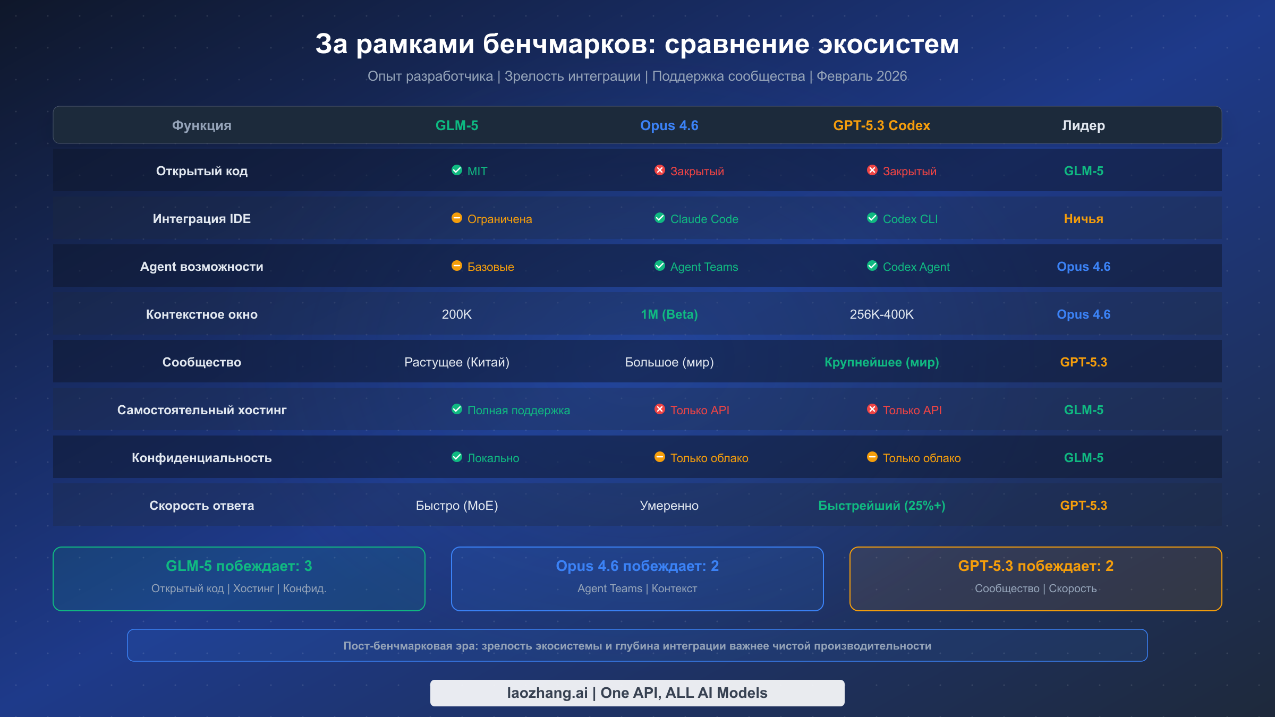Click the post-benchmark era note at the bottom
The width and height of the screenshot is (1275, 717).
click(637, 646)
